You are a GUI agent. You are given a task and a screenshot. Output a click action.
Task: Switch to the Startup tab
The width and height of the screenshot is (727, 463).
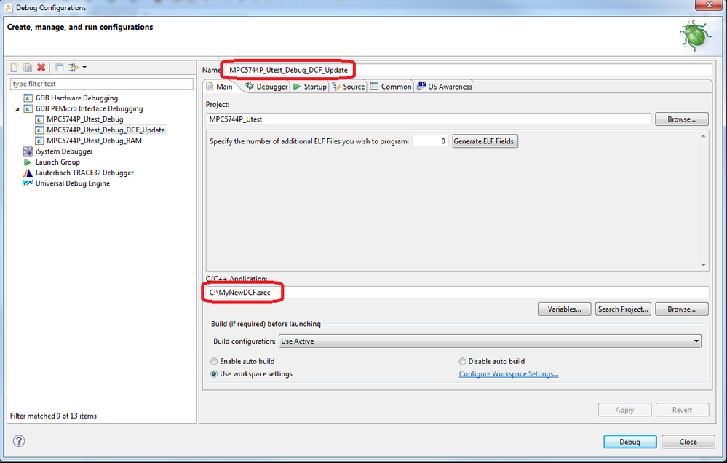pos(310,87)
